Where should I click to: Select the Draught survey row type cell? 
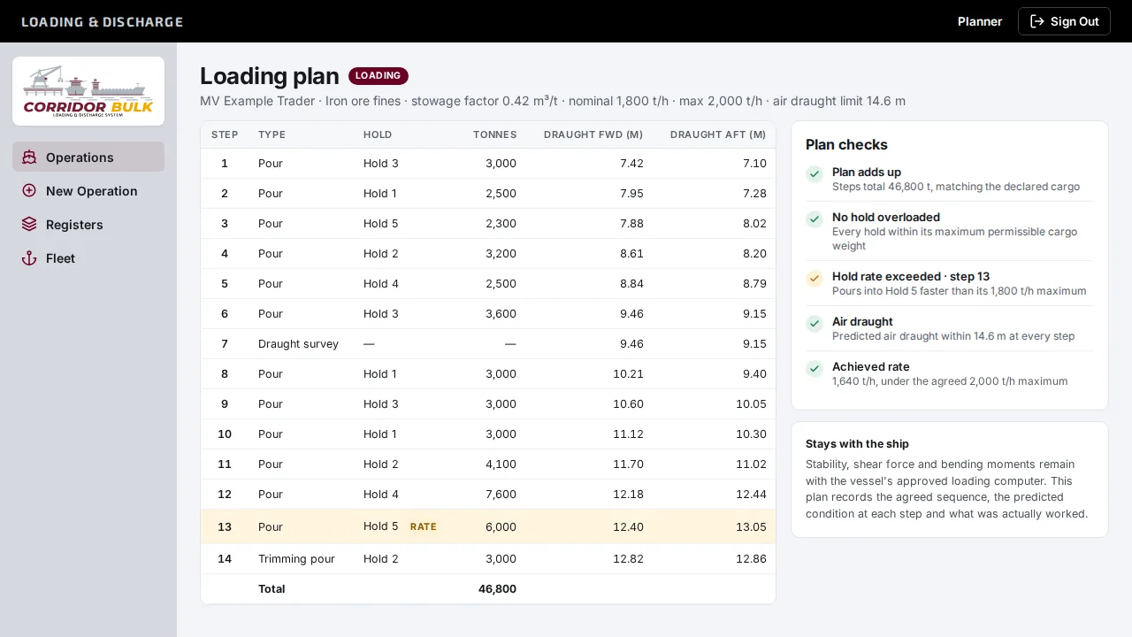point(298,344)
